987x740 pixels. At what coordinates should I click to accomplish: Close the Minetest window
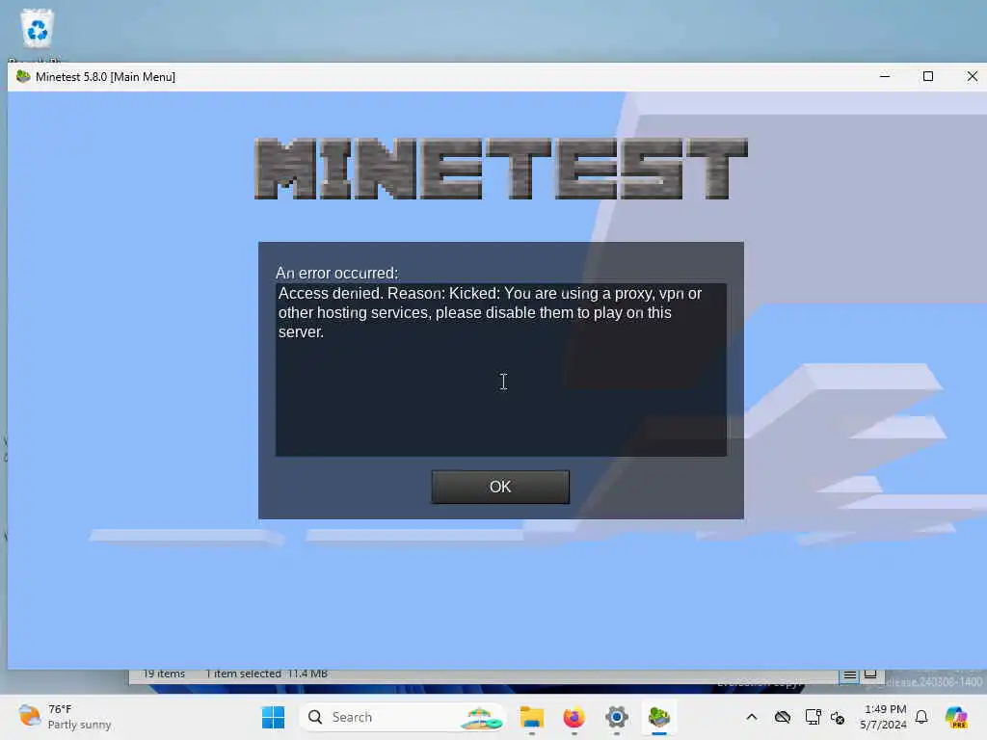[x=972, y=77]
